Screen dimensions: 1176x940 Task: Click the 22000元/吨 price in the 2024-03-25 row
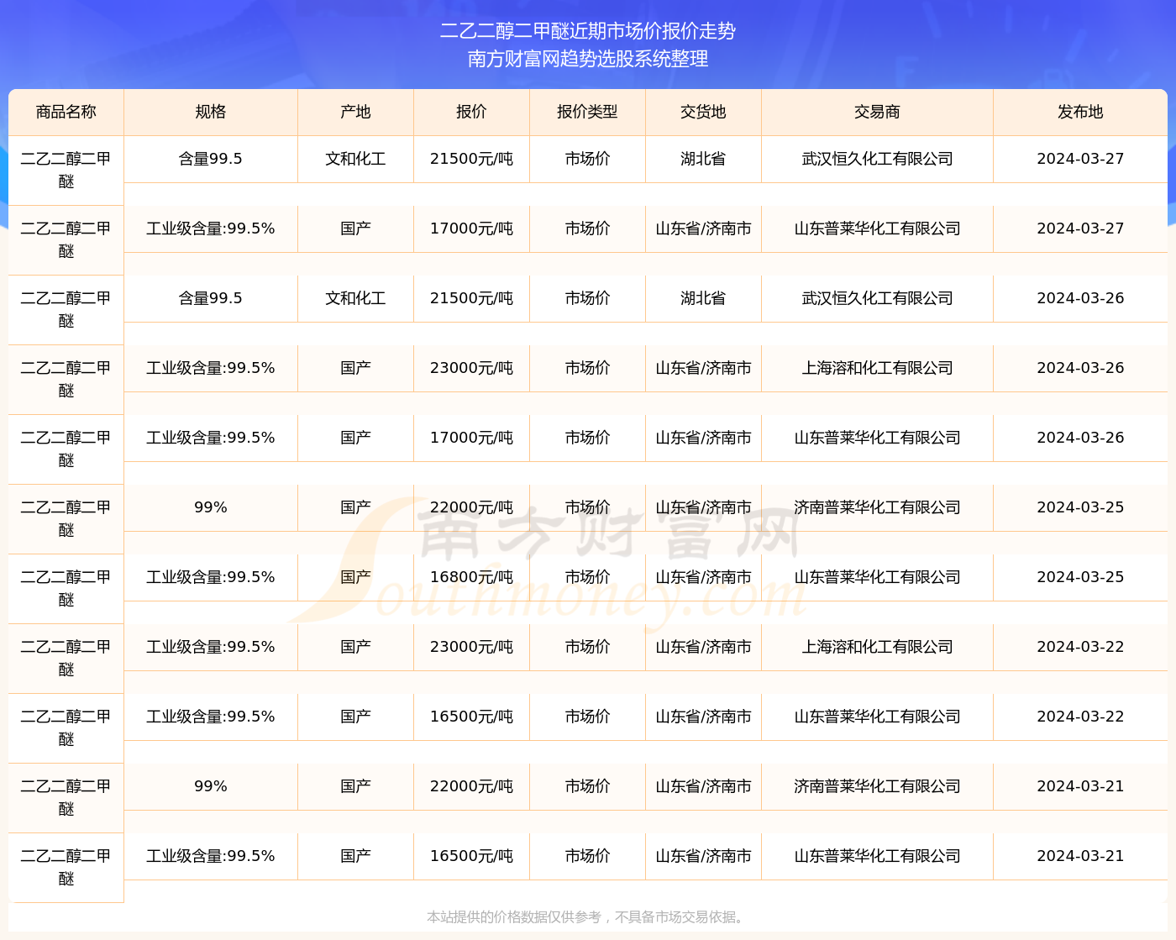coord(471,507)
